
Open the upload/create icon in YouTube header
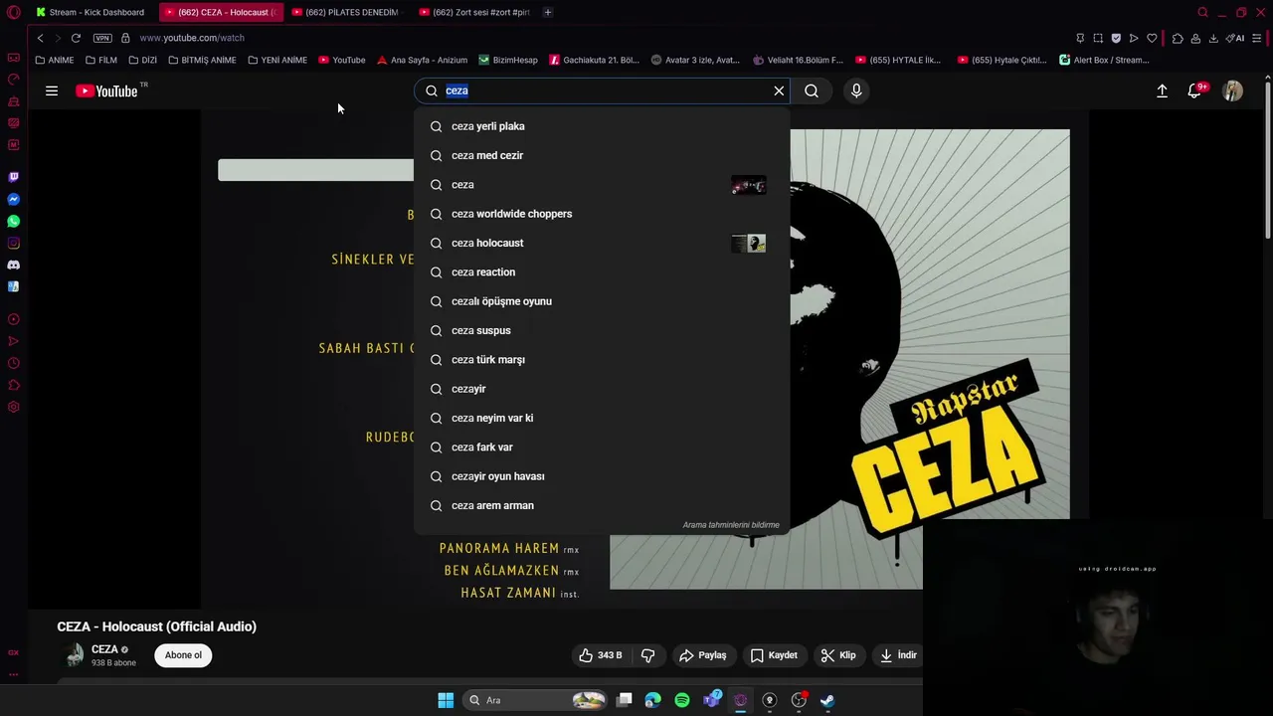click(1162, 90)
